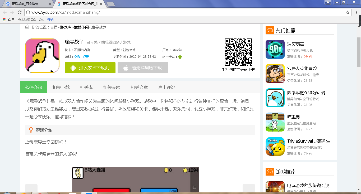Open the TriviaSurvival史莱姆生 title link
Image resolution: width=361 pixels, height=194 pixels.
pos(309,141)
